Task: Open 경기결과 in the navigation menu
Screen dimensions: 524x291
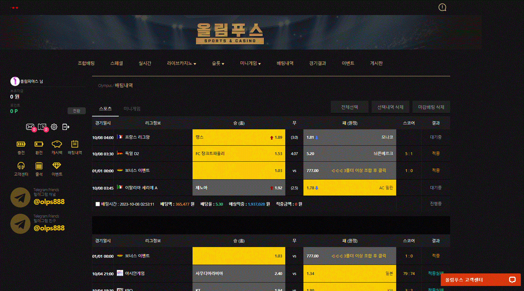Action: point(317,63)
